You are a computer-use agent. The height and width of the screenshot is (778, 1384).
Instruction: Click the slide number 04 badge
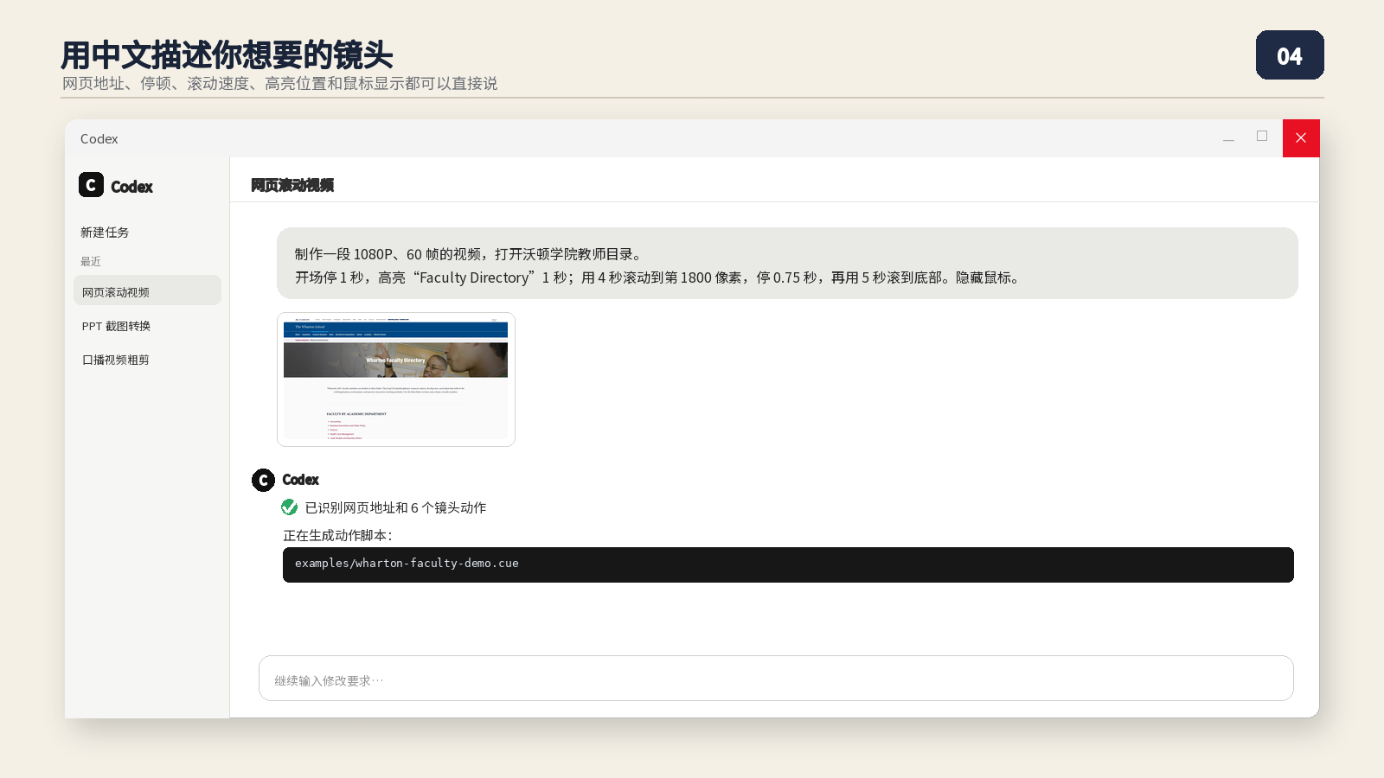pos(1290,55)
